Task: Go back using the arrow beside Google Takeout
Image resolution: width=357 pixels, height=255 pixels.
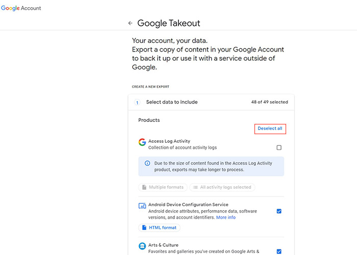Action: 130,23
